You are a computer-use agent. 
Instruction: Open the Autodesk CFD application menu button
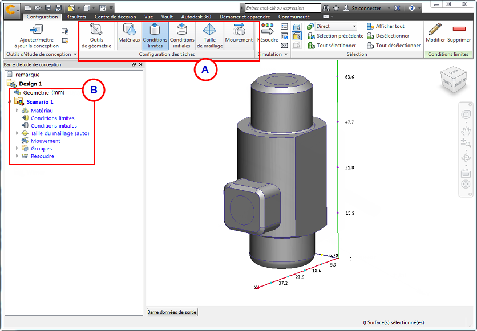coord(12,10)
